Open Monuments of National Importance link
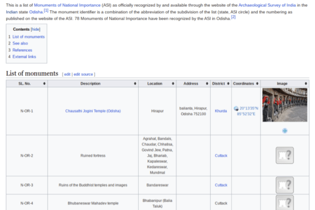Image resolution: width=315 pixels, height=210 pixels. (x=67, y=5)
